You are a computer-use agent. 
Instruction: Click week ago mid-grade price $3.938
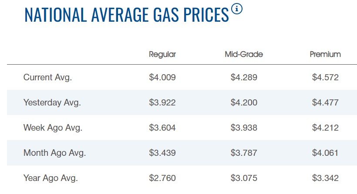244,128
